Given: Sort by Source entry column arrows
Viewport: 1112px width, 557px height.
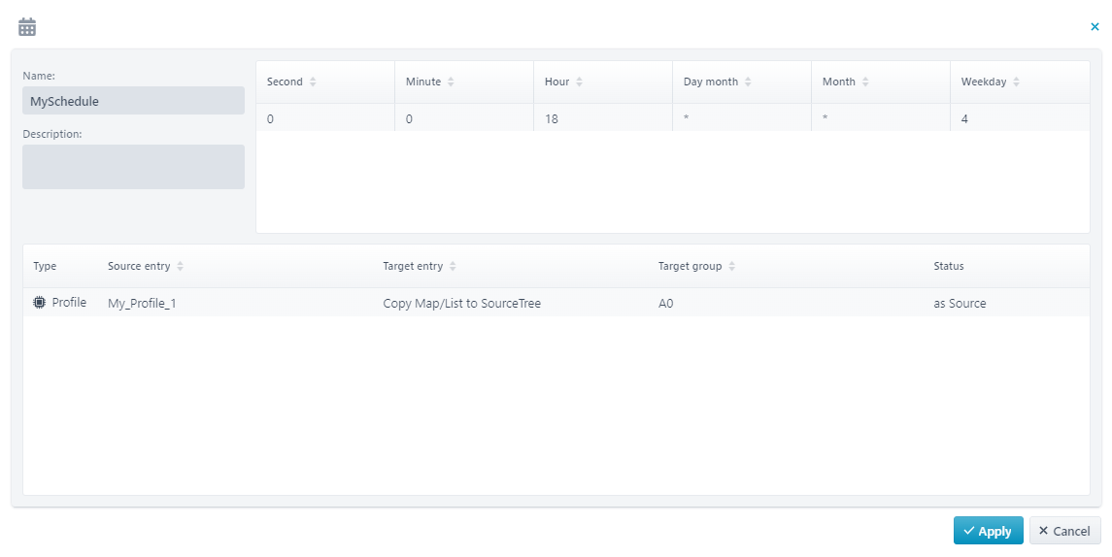Looking at the screenshot, I should tap(181, 266).
